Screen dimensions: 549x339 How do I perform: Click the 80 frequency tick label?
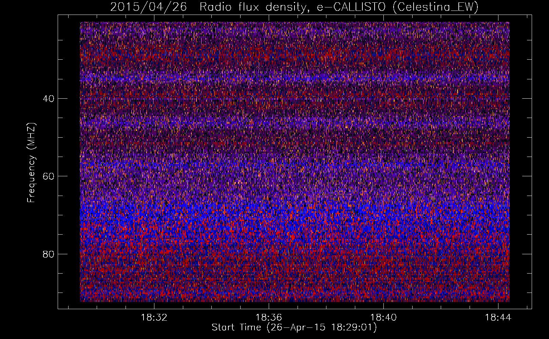(49, 254)
